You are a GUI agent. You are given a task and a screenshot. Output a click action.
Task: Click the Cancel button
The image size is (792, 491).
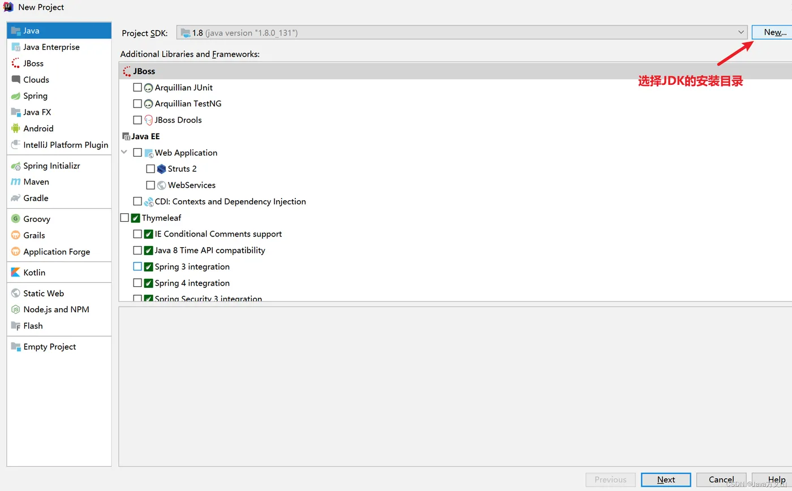tap(721, 480)
